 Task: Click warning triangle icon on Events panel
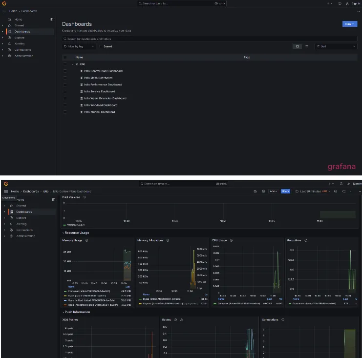point(182,320)
